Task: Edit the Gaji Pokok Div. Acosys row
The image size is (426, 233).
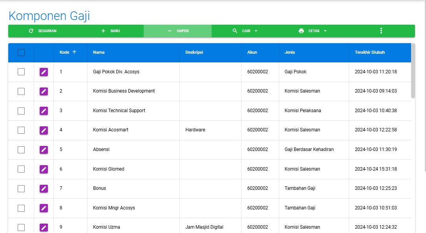Action: coord(44,72)
